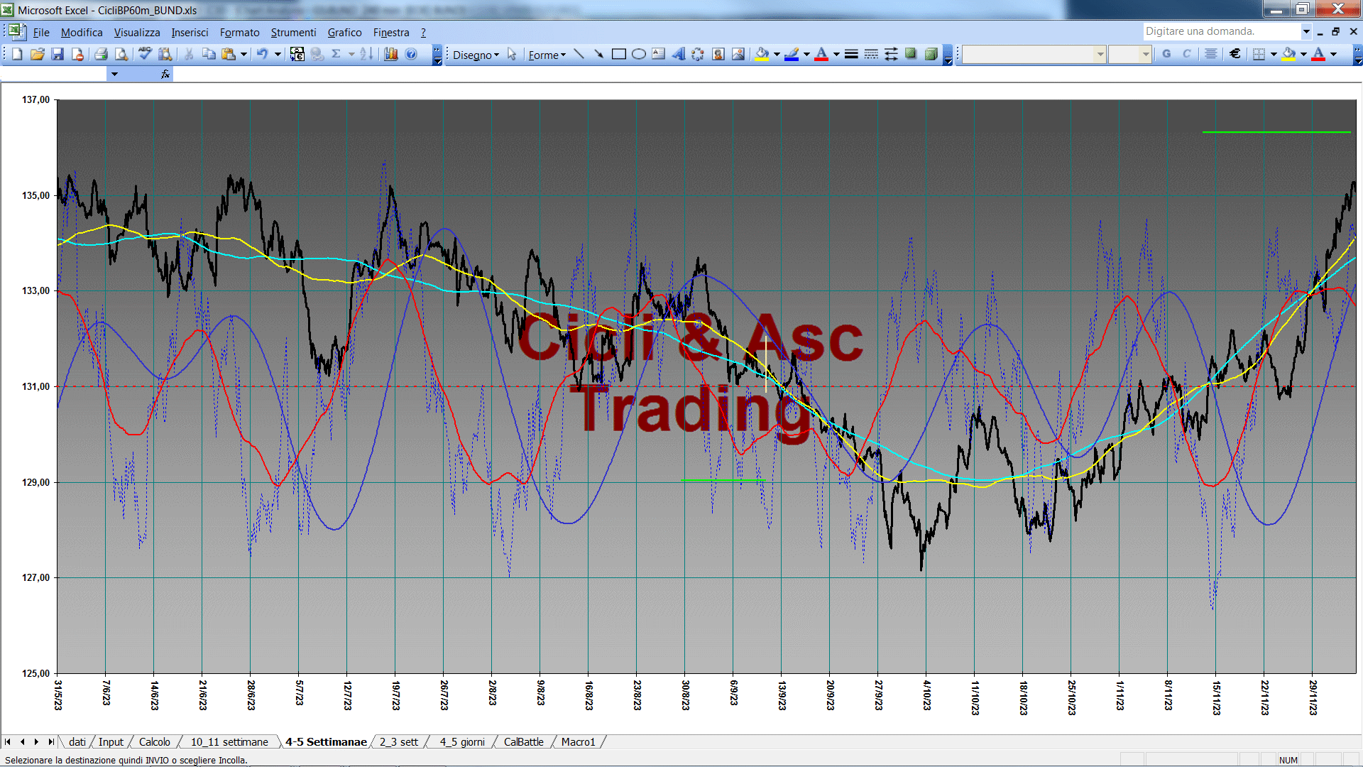The width and height of the screenshot is (1363, 767).
Task: Select the Oval drawing tool
Action: coord(638,54)
